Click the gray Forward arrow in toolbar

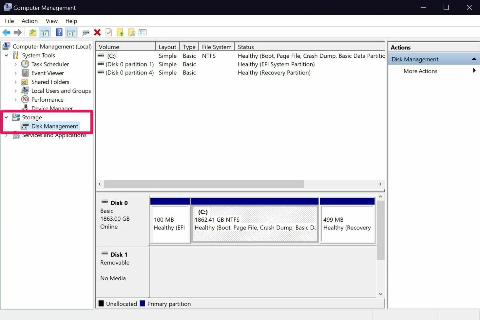(x=18, y=32)
